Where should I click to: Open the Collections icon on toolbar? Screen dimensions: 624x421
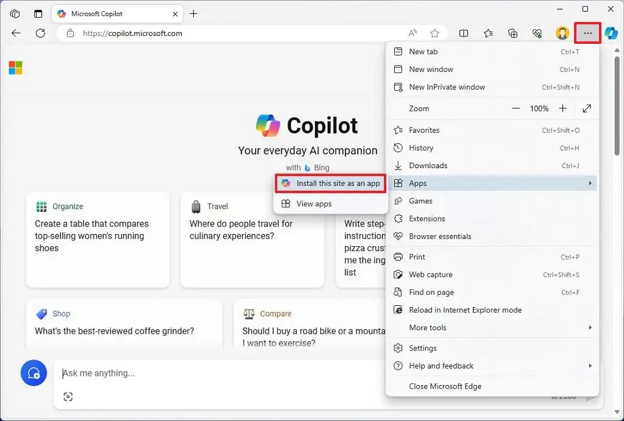[512, 34]
